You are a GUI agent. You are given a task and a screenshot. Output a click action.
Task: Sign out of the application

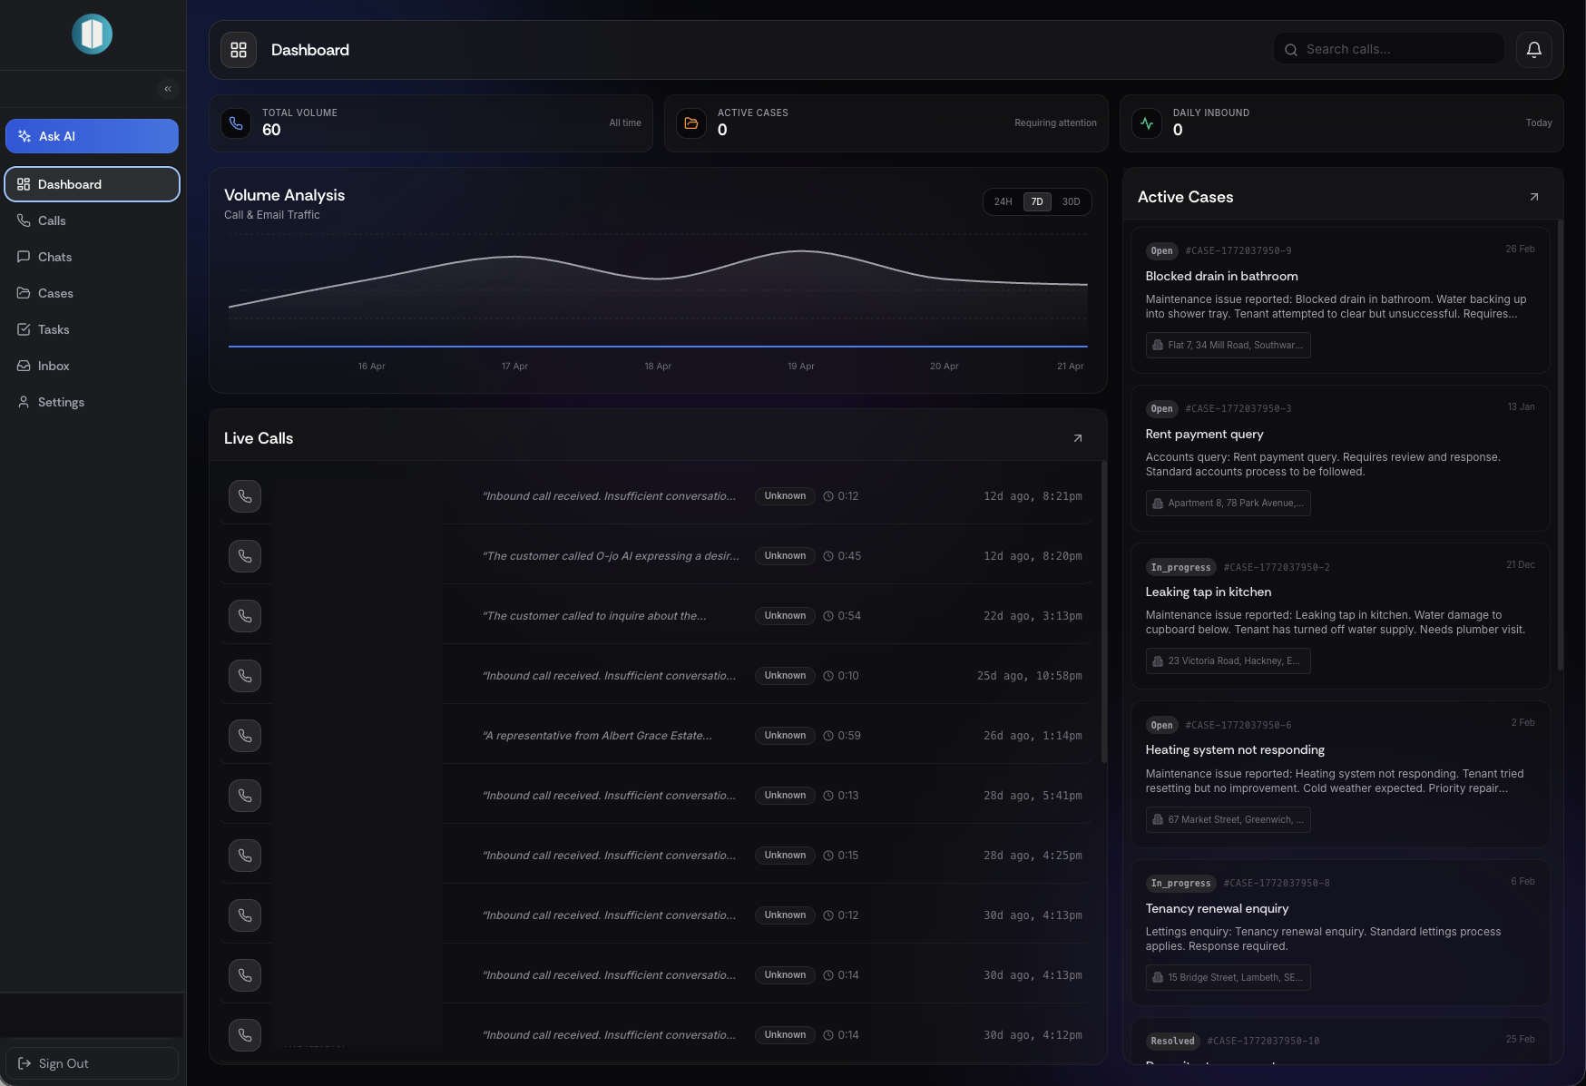click(92, 1063)
